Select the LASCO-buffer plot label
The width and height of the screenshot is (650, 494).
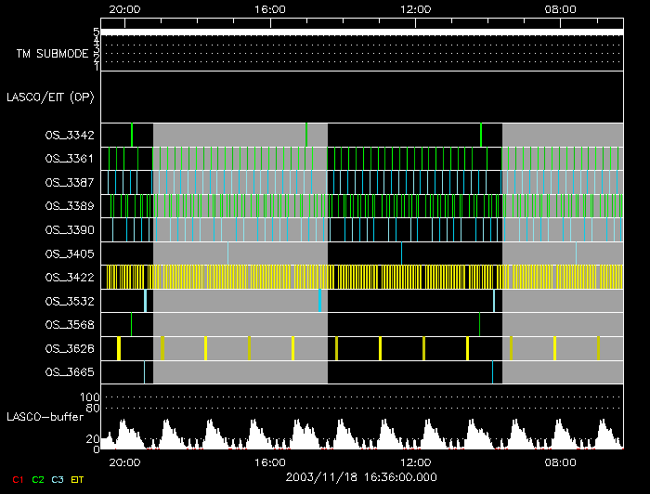(46, 418)
